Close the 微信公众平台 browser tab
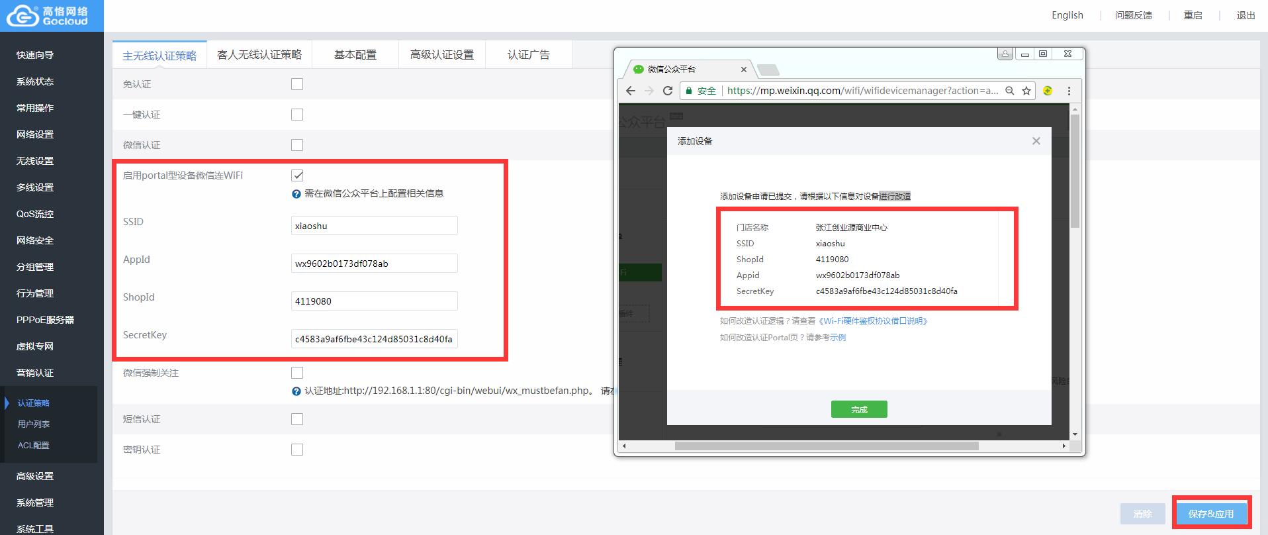The image size is (1268, 535). click(x=744, y=69)
